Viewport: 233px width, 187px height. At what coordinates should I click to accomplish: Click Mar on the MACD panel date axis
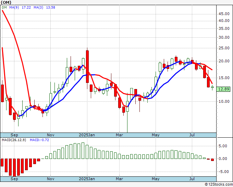[x=120, y=179]
